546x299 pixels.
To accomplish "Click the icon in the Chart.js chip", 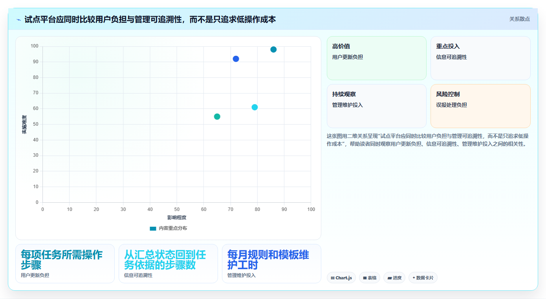I will pyautogui.click(x=333, y=278).
